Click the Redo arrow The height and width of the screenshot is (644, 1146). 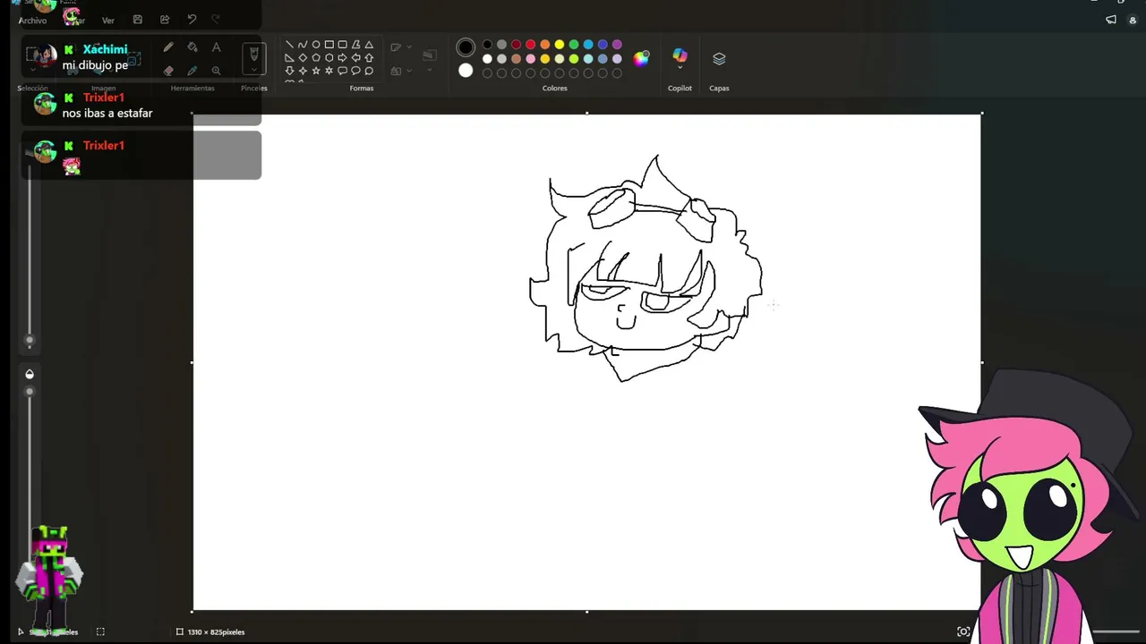(x=216, y=20)
